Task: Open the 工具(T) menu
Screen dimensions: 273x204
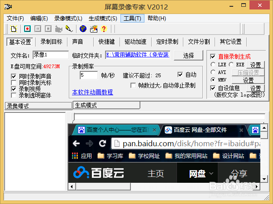Action: (x=132, y=19)
